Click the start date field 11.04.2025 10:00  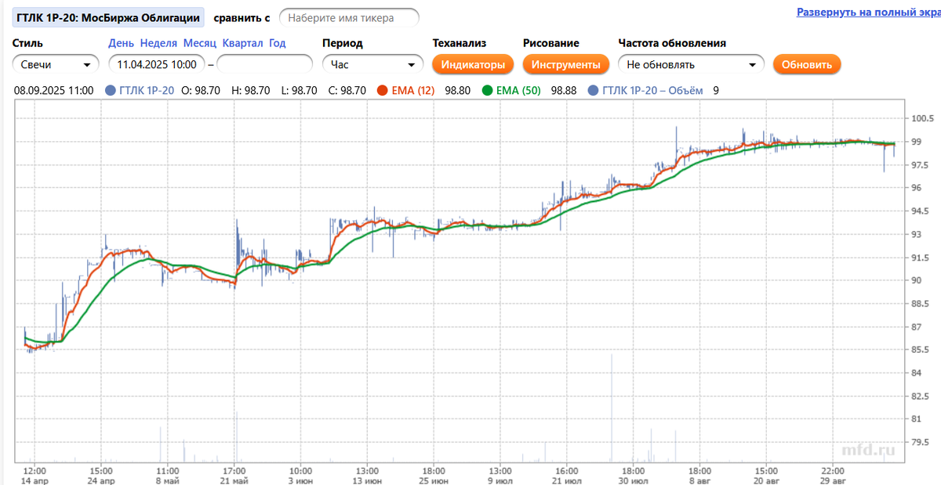(x=157, y=65)
